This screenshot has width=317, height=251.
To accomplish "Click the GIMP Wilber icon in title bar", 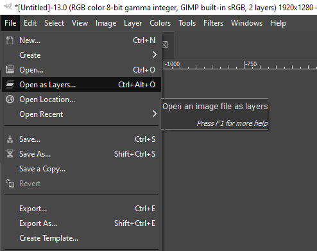I will pos(8,6).
